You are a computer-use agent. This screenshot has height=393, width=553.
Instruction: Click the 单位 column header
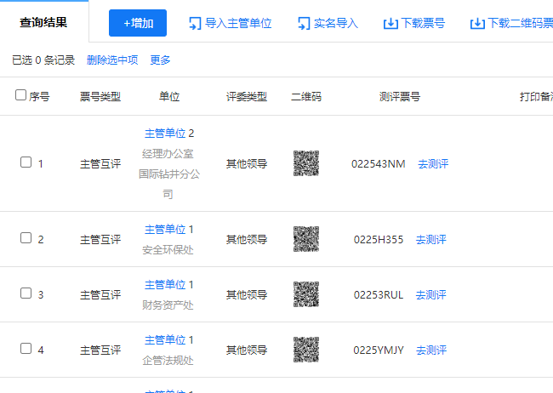[x=169, y=97]
